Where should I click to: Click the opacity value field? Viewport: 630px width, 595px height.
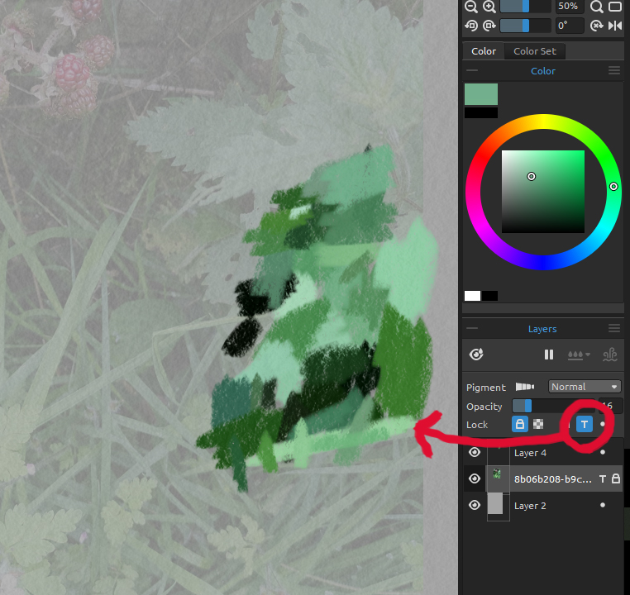point(610,406)
